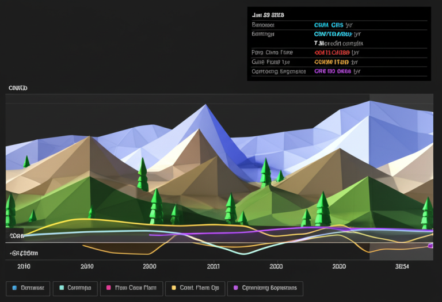
Task: Click the shaded highlighted band at chart's right
Action: [x=401, y=177]
